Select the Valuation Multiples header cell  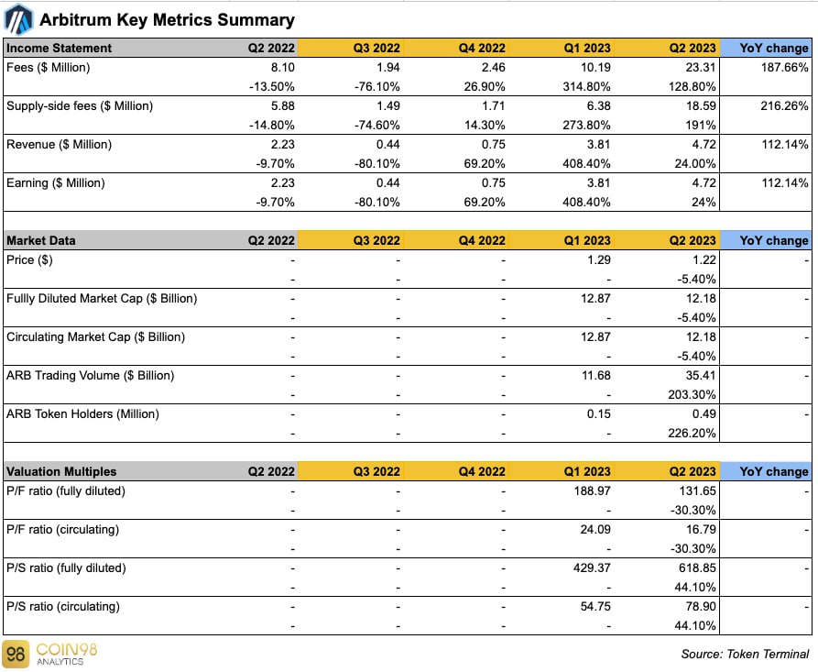pyautogui.click(x=61, y=471)
